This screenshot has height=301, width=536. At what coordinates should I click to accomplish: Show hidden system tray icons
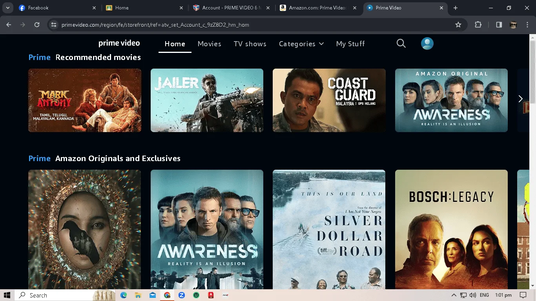pyautogui.click(x=454, y=295)
